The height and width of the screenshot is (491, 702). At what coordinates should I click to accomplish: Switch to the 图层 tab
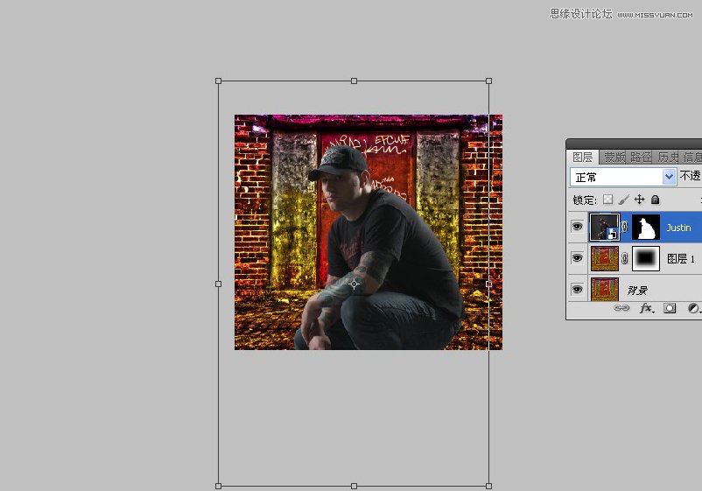(582, 157)
